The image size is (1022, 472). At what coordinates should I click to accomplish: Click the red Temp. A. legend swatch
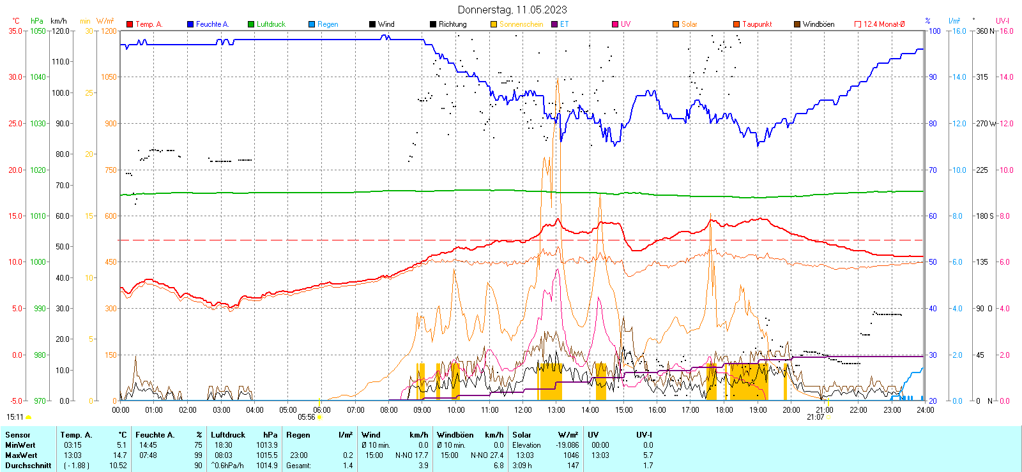(x=130, y=24)
